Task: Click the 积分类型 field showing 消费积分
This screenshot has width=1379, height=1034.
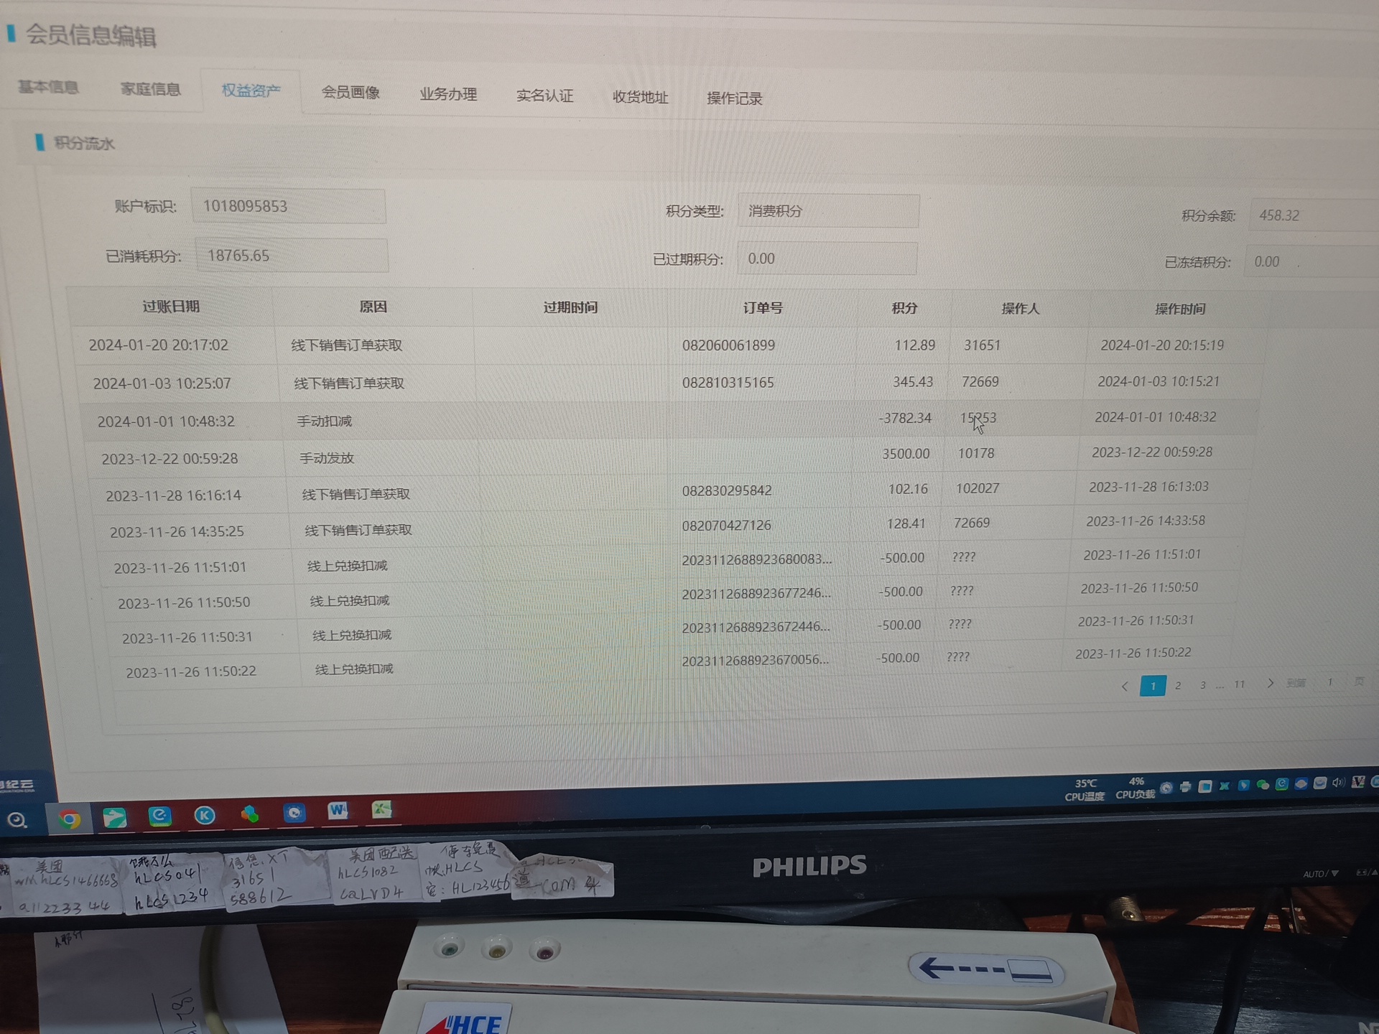Action: pos(827,211)
